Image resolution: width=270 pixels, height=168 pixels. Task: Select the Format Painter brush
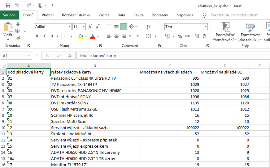(18, 38)
